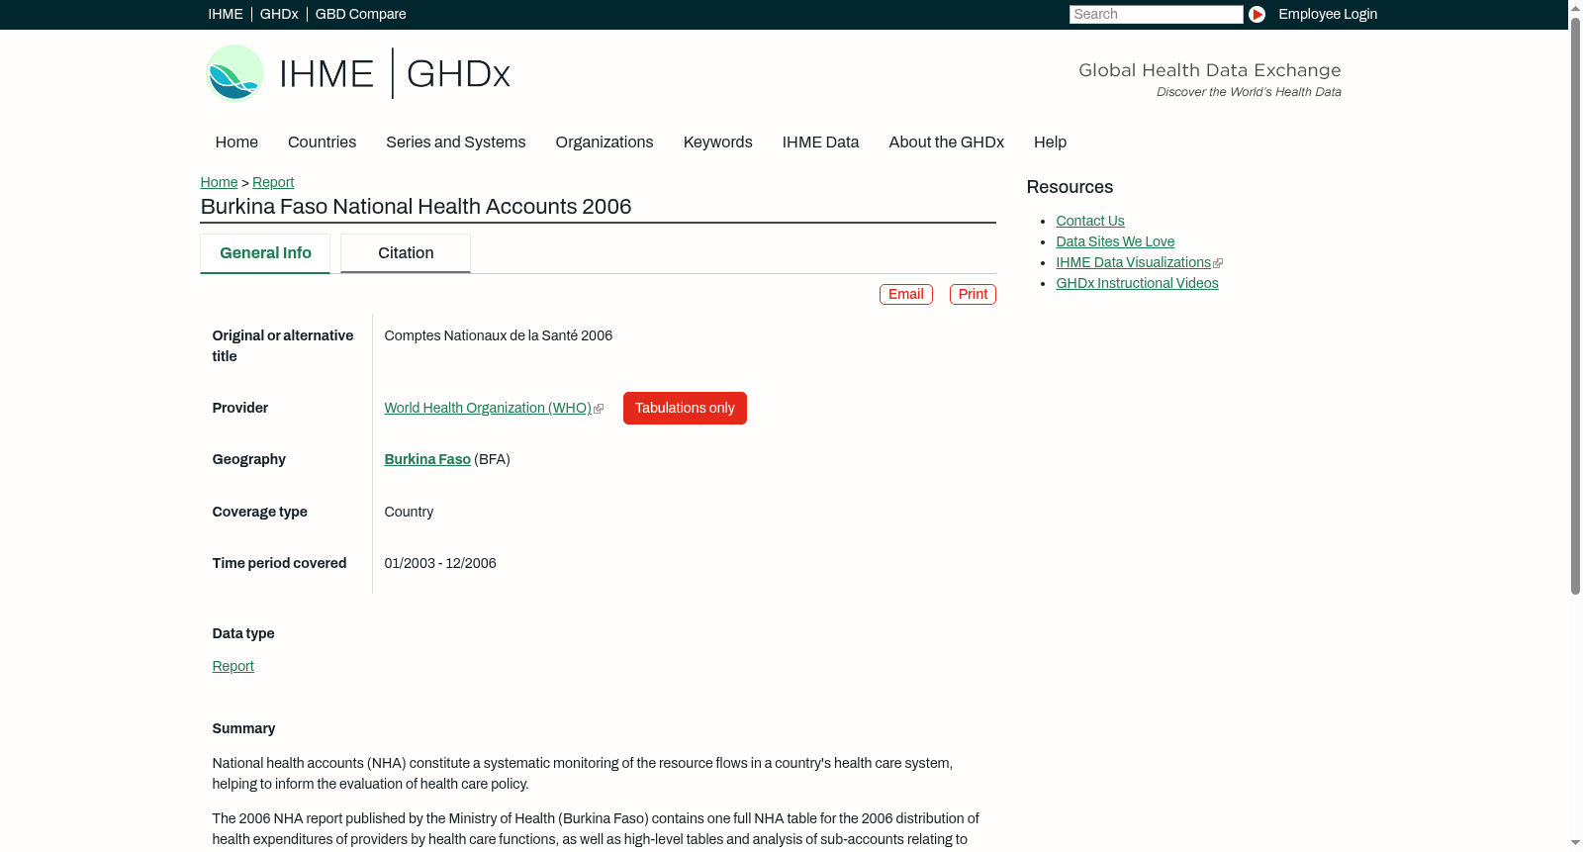Open Burkina Faso geography link
Viewport: 1583px width, 852px height.
point(427,459)
